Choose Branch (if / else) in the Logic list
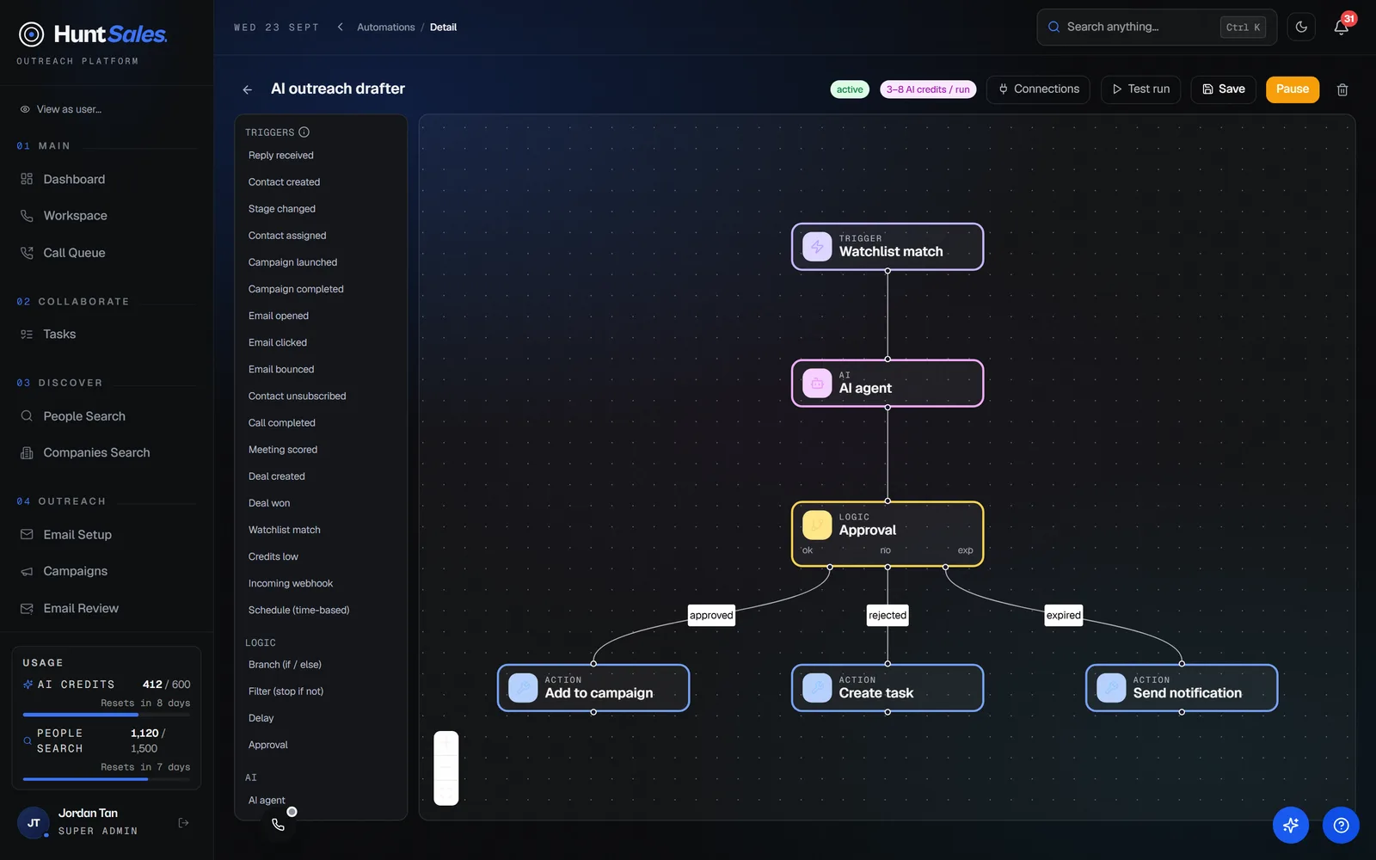 tap(320, 665)
